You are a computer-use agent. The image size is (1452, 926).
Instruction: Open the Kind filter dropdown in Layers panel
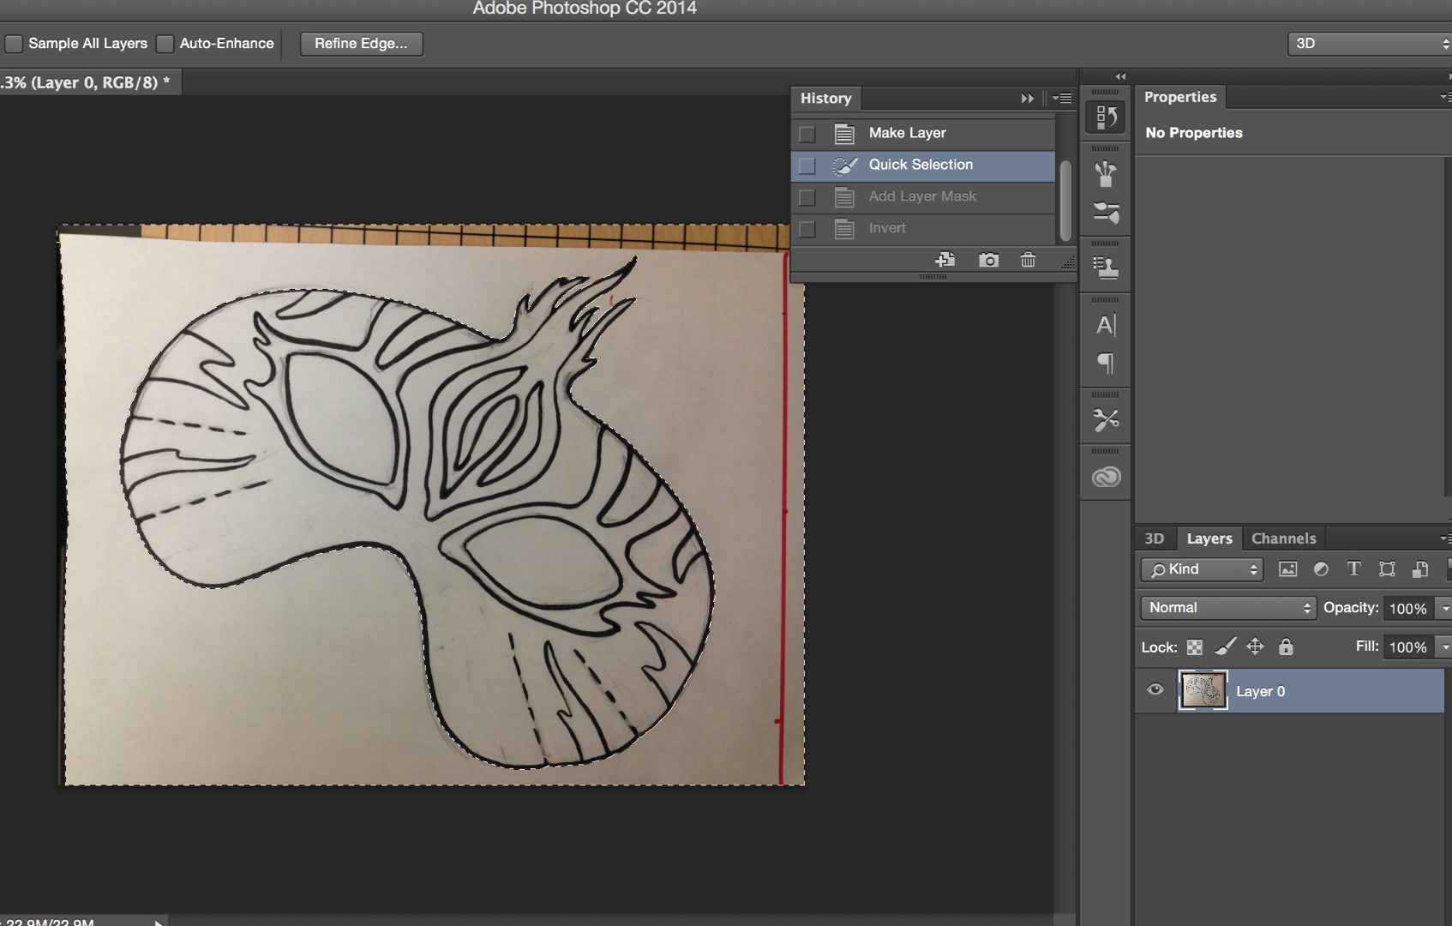click(x=1200, y=568)
